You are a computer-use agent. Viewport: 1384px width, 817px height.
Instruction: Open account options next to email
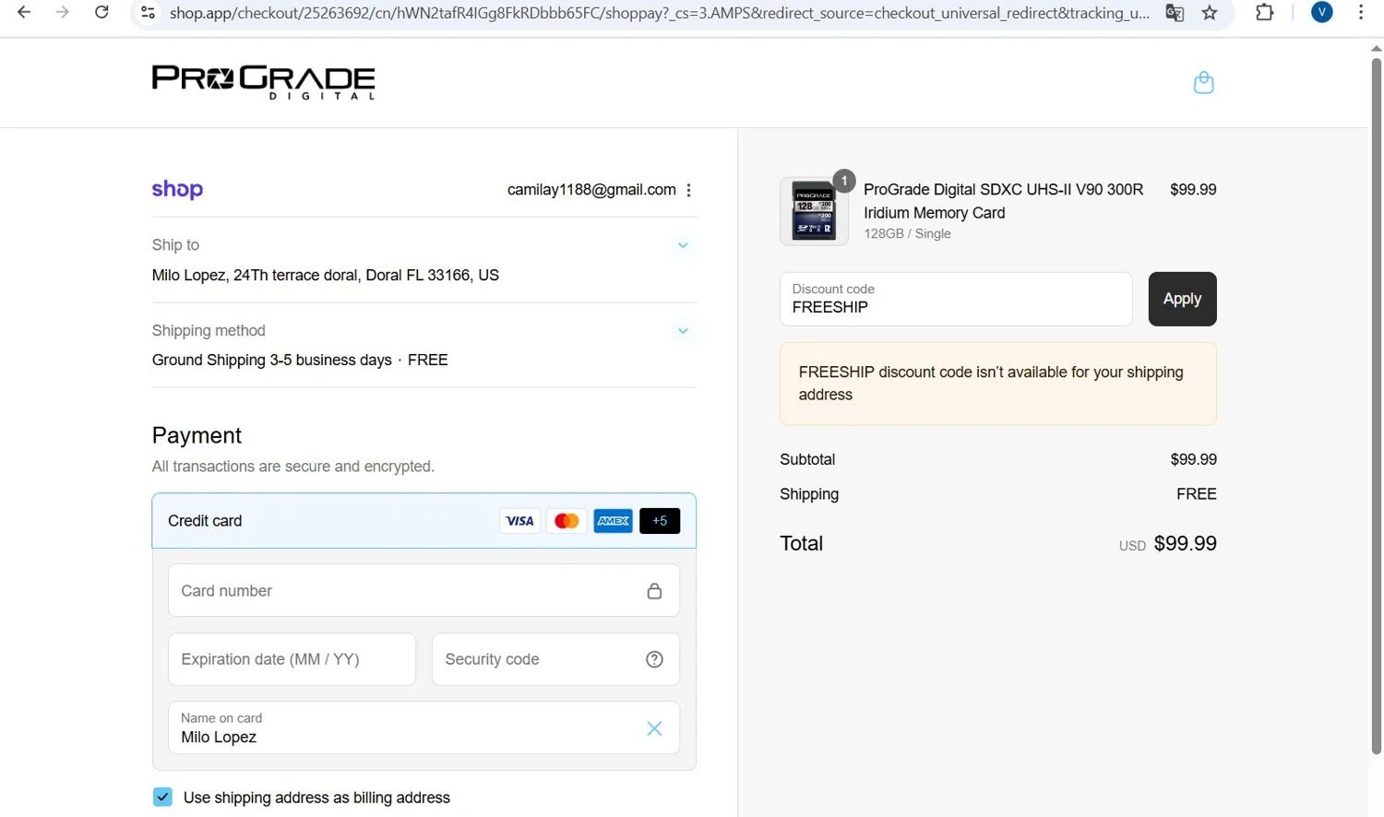[x=688, y=190]
